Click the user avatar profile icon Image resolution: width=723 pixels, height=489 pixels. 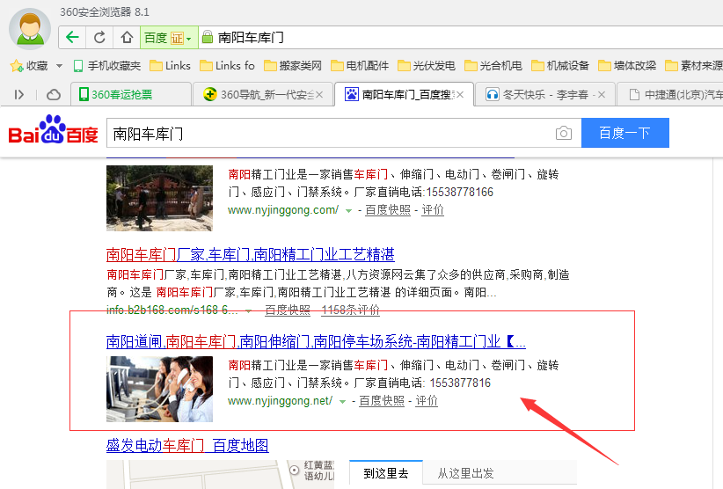click(x=29, y=26)
